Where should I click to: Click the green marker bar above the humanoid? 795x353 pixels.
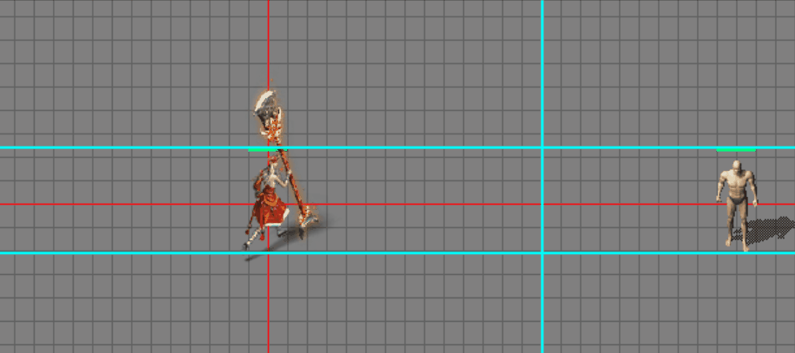click(735, 150)
